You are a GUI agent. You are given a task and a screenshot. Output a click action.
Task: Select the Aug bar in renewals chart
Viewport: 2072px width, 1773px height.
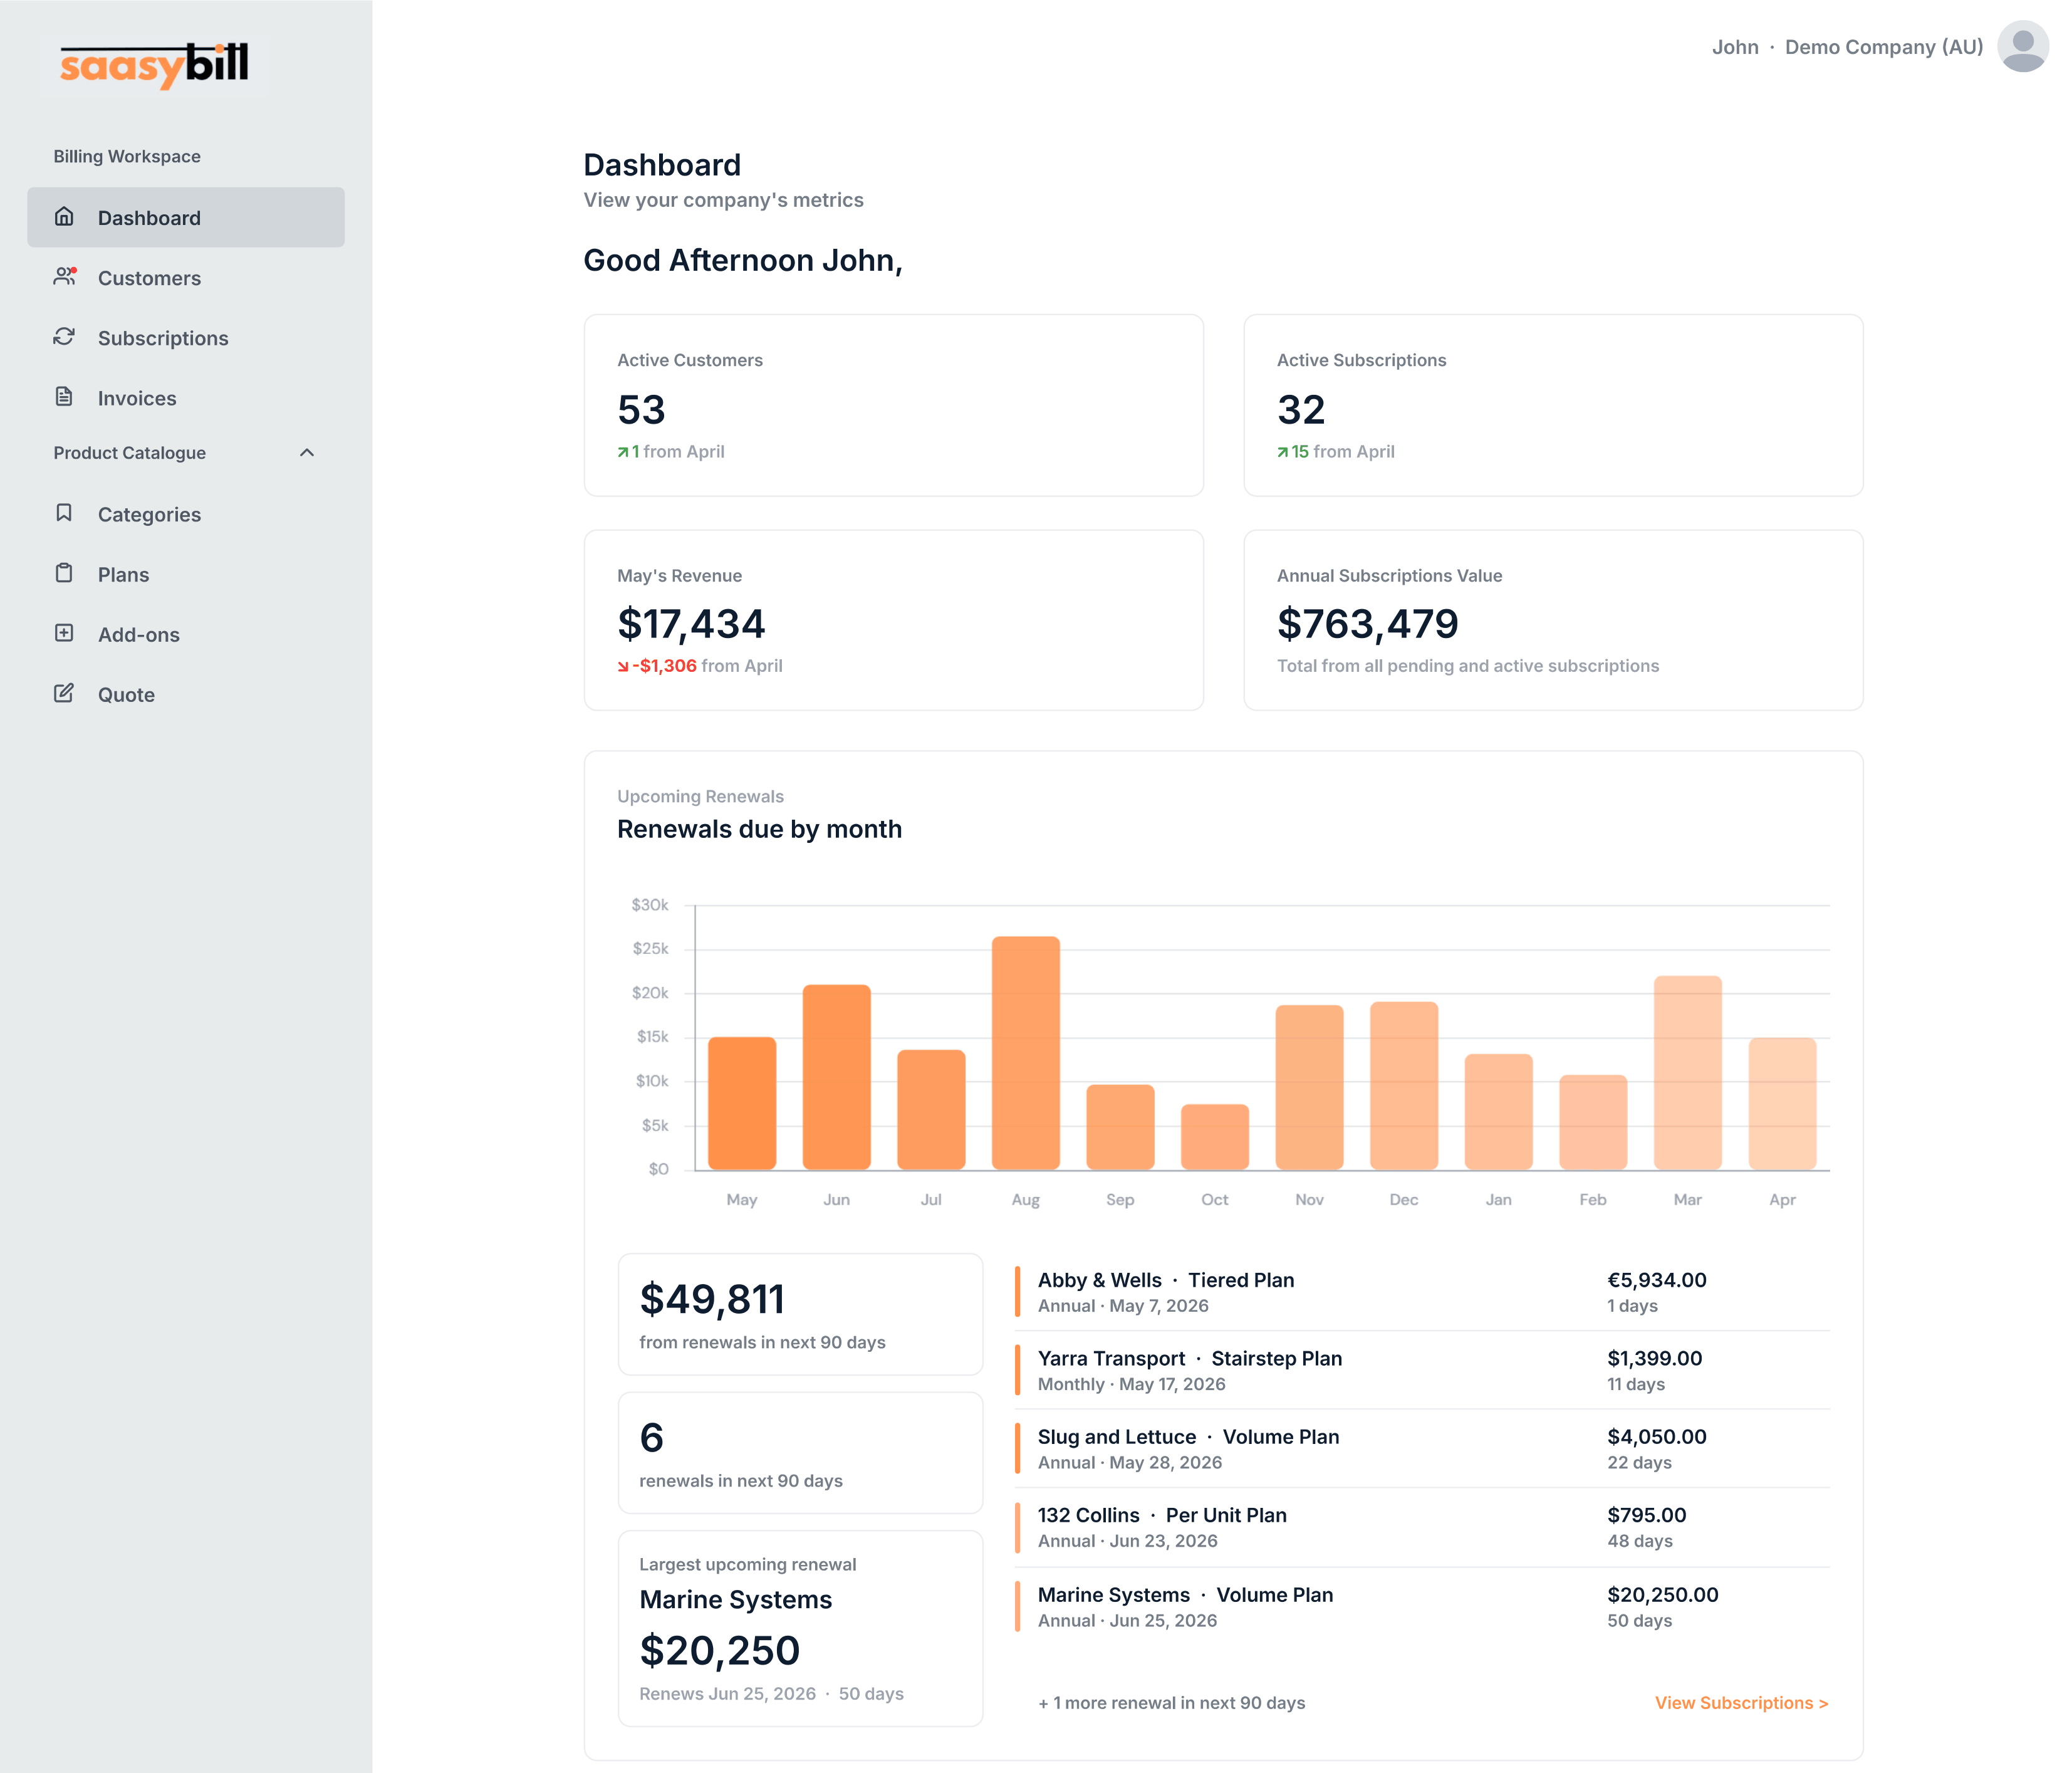coord(1026,1053)
